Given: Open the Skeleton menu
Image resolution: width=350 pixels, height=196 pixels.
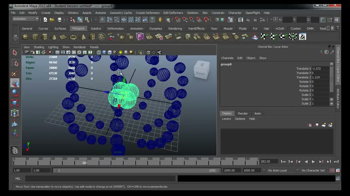Looking at the screenshot, I should tap(192, 13).
